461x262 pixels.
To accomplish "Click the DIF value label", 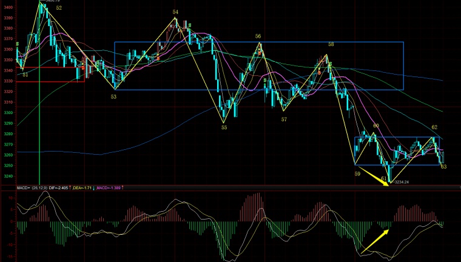I will [x=59, y=188].
